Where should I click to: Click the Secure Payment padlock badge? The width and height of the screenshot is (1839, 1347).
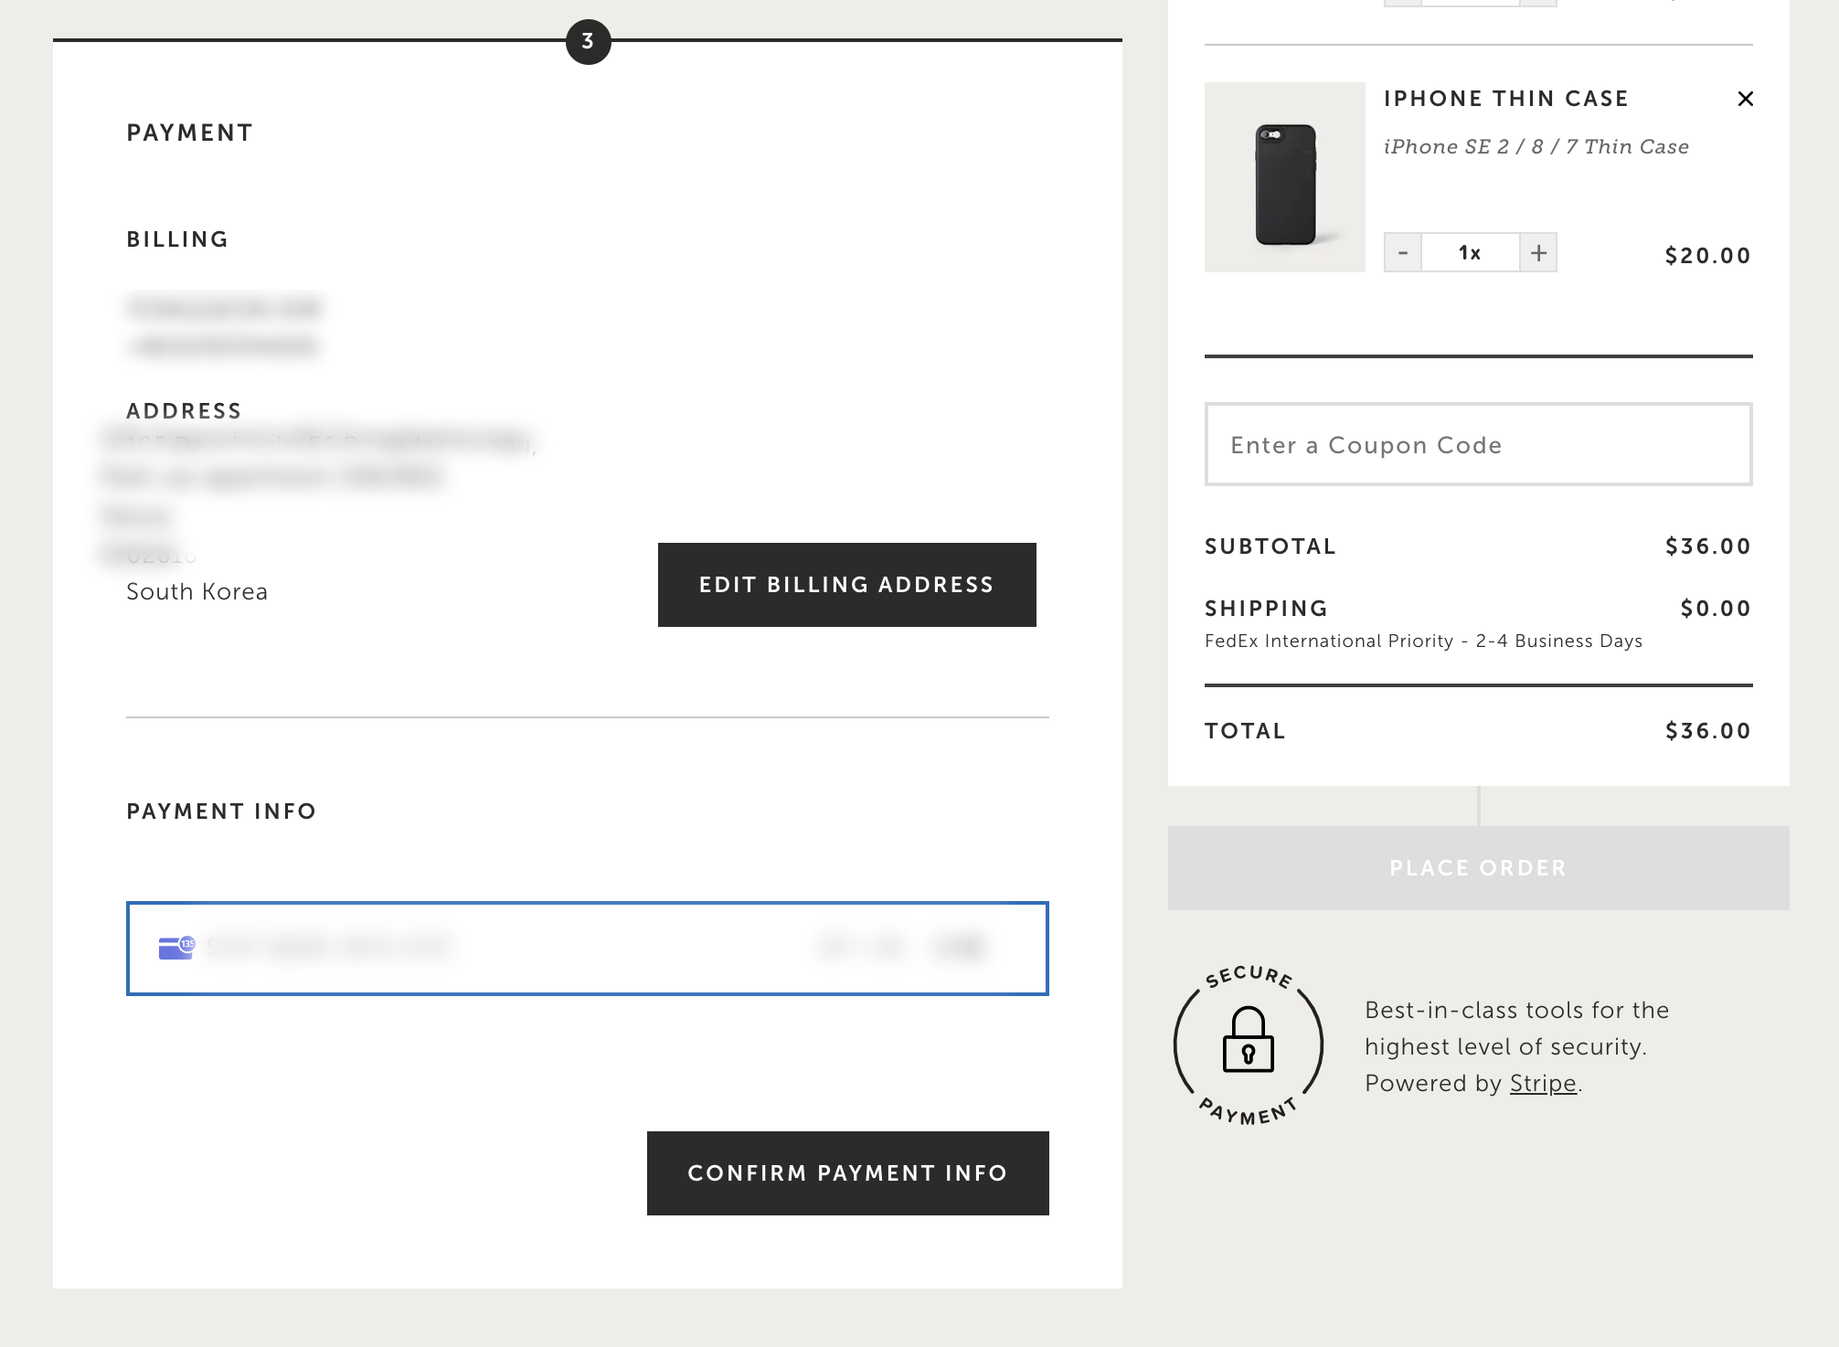(1248, 1045)
